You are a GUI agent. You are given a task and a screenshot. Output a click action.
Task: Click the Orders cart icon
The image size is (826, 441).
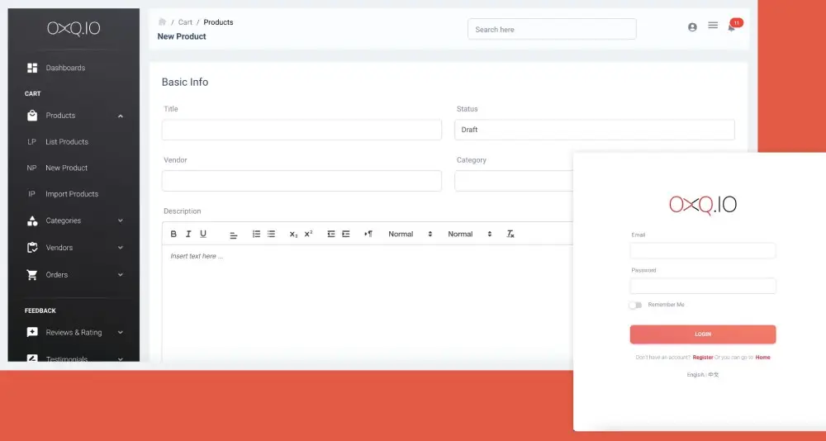coord(32,274)
